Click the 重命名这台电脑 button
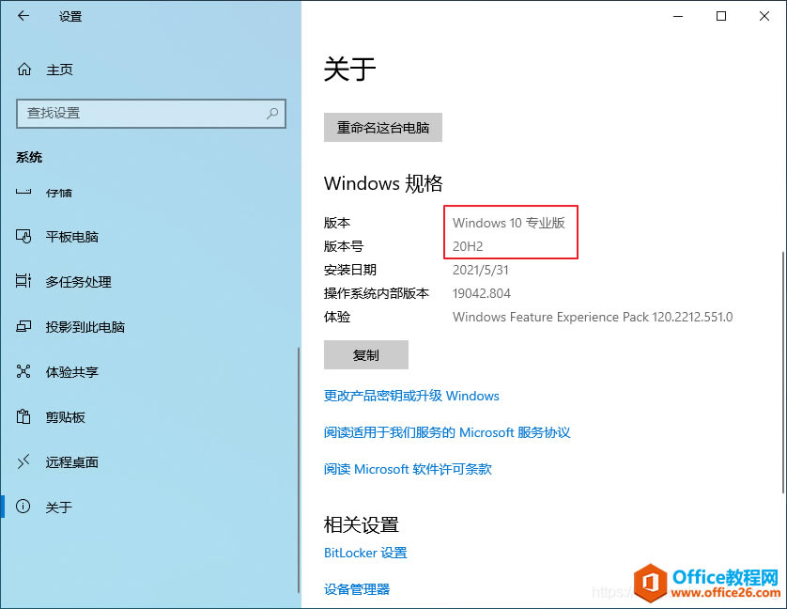 pyautogui.click(x=382, y=128)
